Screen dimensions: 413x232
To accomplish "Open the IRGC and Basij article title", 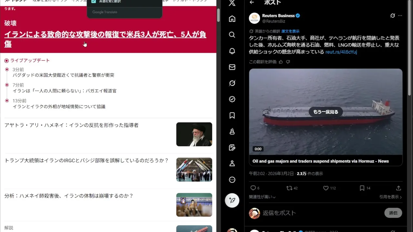I will pos(86,160).
